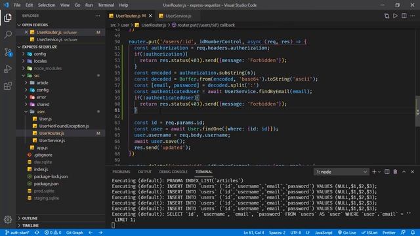Change language mode from JavaScript

tap(324, 233)
